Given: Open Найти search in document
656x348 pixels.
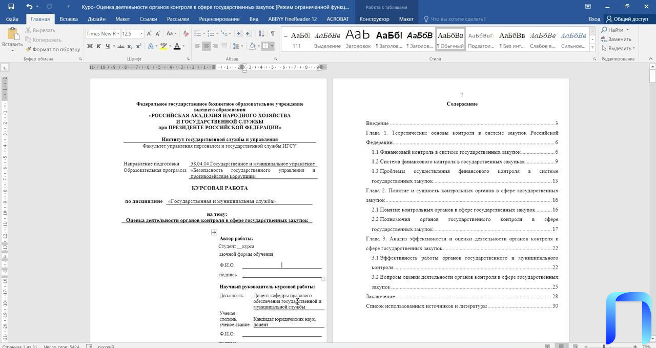Looking at the screenshot, I should 612,30.
